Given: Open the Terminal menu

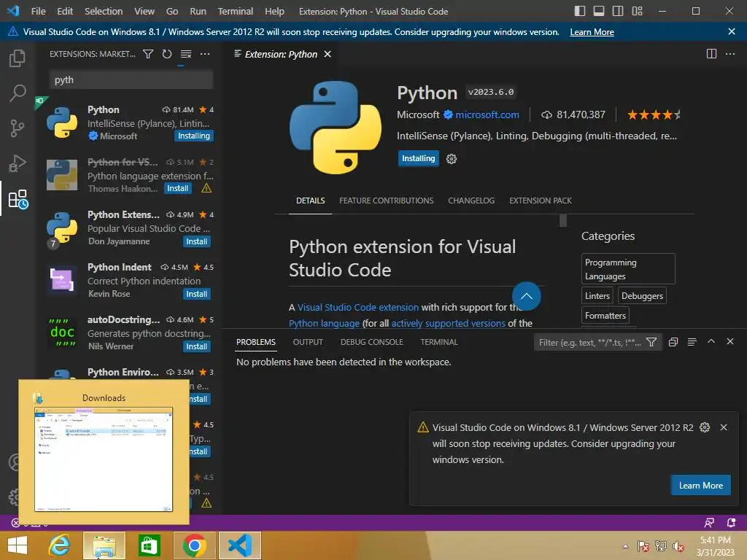Looking at the screenshot, I should click(x=236, y=11).
